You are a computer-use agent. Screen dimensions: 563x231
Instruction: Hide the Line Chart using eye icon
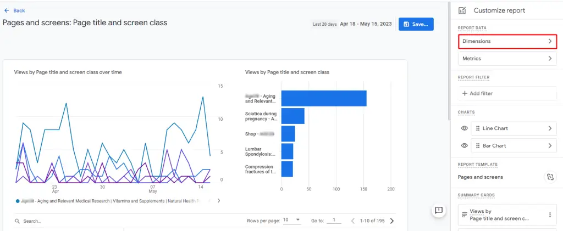point(465,128)
